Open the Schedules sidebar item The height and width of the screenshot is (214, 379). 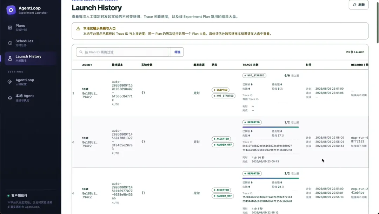31,43
